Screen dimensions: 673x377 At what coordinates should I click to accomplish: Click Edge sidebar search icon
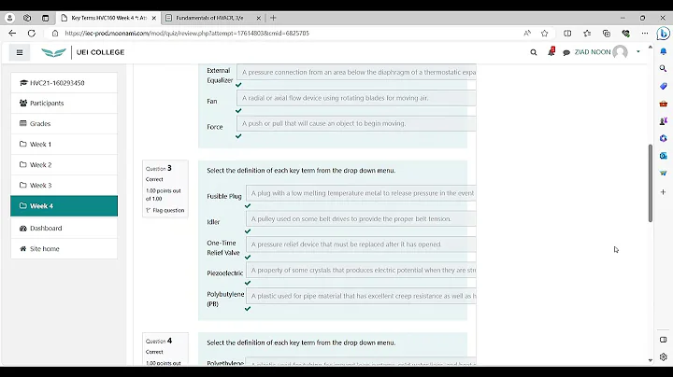pyautogui.click(x=663, y=68)
